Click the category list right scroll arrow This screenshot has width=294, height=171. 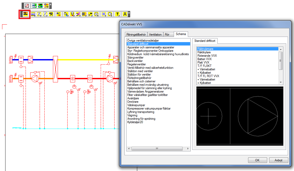(x=188, y=149)
